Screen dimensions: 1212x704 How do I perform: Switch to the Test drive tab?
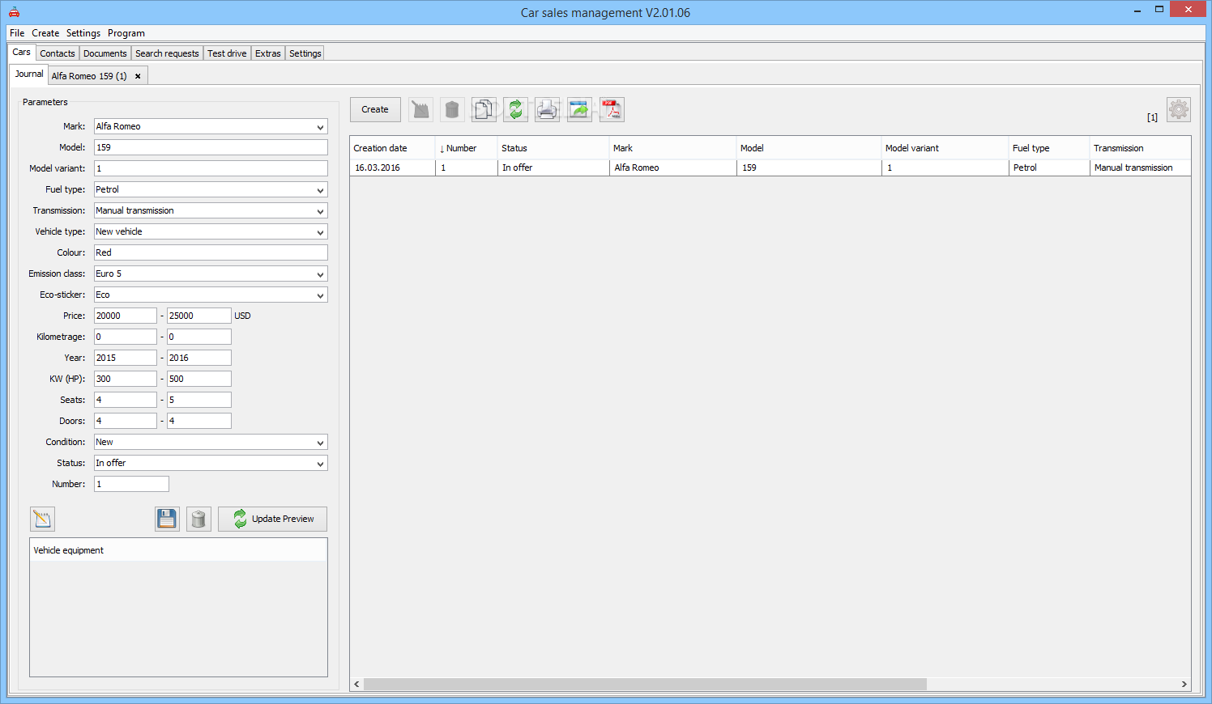[227, 53]
